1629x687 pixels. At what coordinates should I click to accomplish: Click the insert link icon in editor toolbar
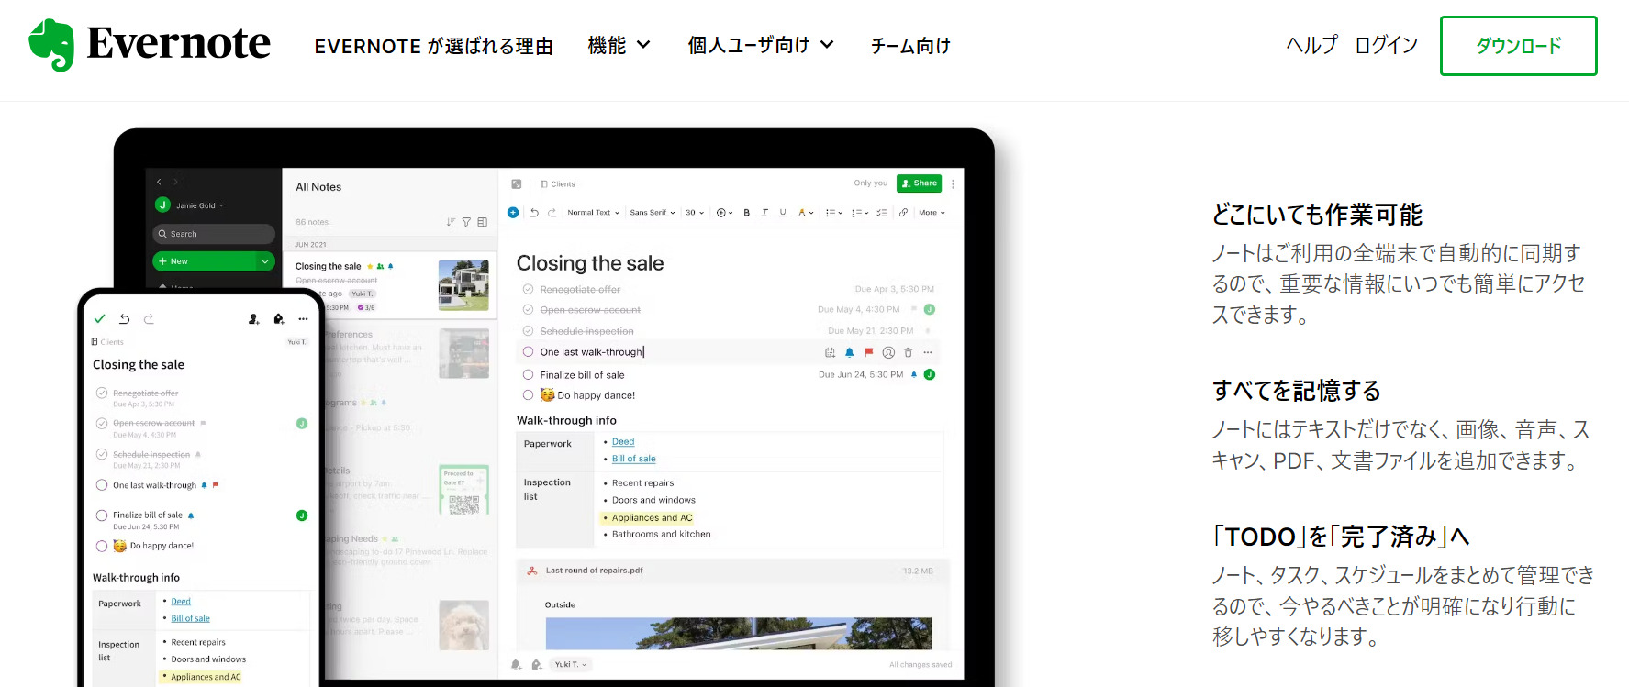pos(903,213)
